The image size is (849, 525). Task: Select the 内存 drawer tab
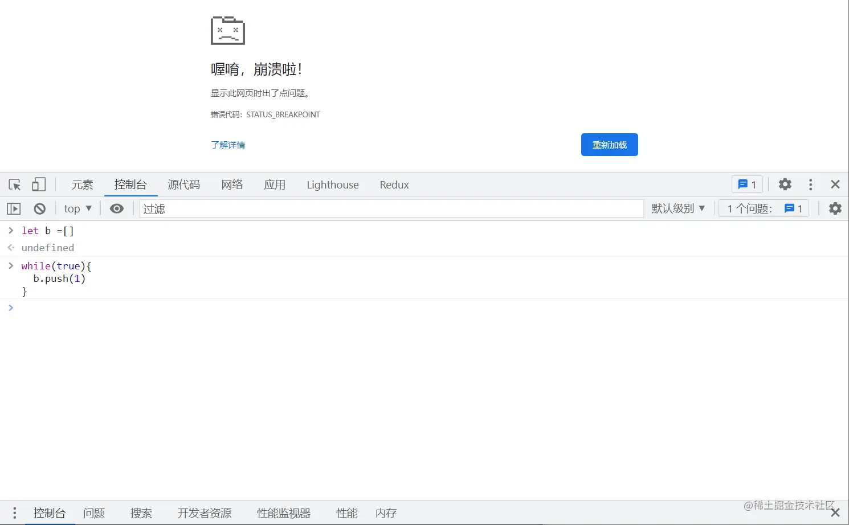point(386,513)
